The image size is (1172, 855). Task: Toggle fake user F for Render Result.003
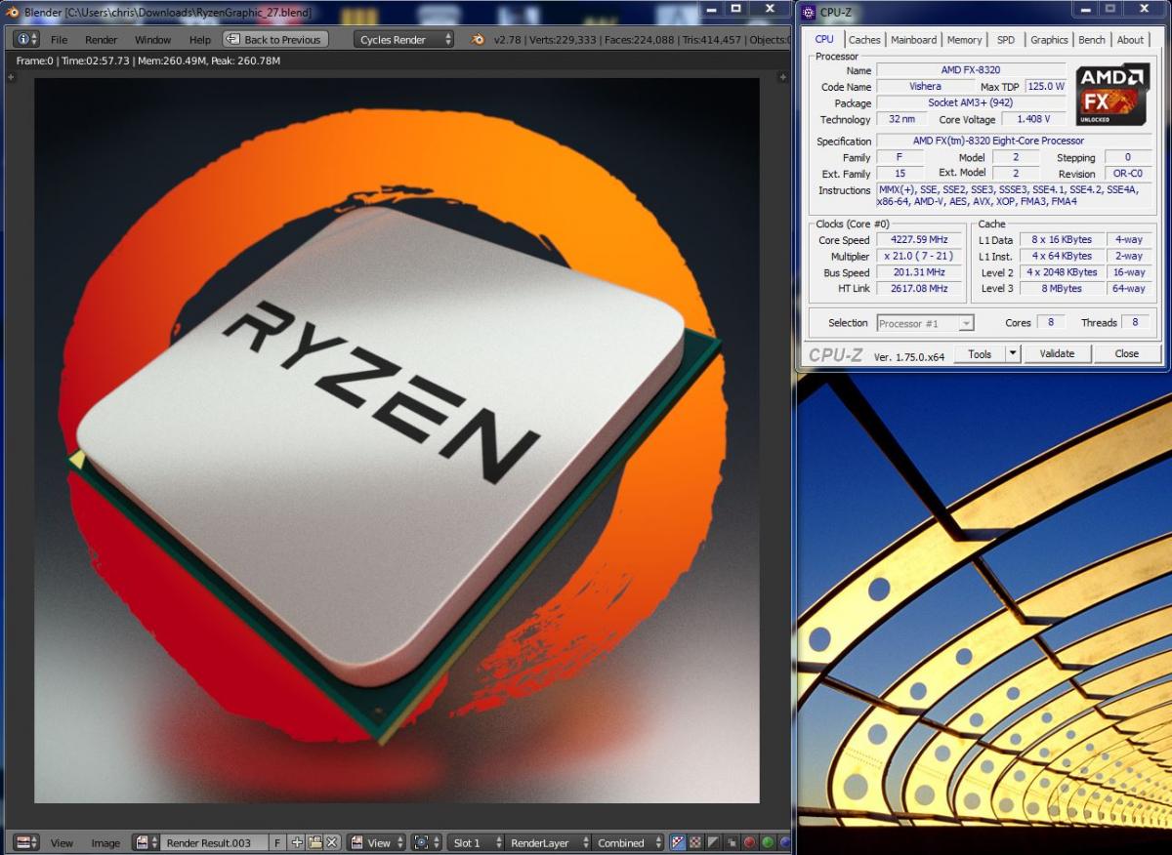(277, 842)
